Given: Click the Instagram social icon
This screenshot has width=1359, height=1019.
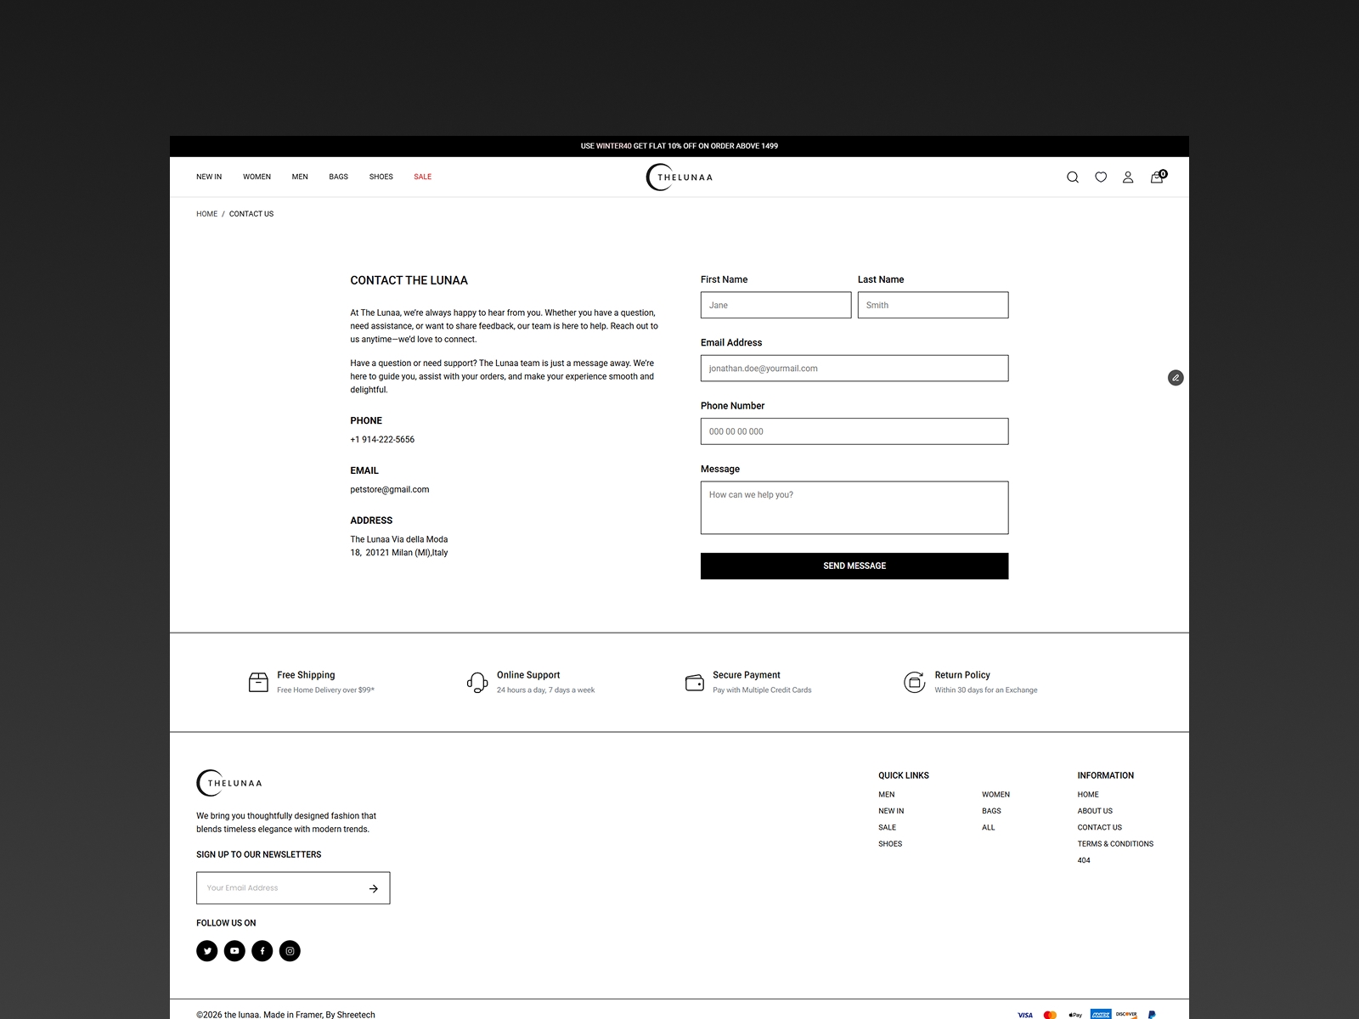Looking at the screenshot, I should (290, 951).
